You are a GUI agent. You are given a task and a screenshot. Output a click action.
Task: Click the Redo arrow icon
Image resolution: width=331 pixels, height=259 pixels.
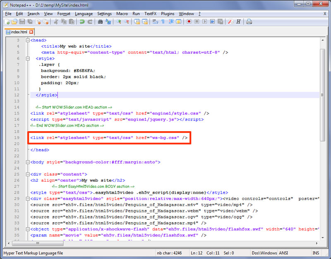coord(90,22)
